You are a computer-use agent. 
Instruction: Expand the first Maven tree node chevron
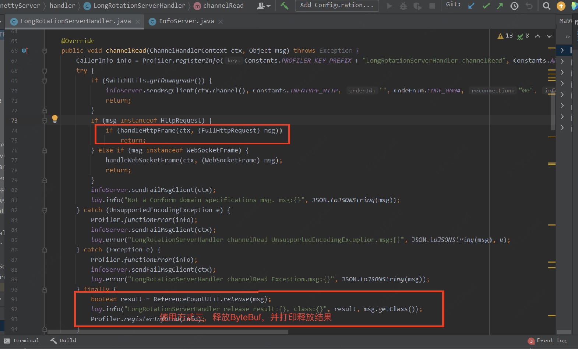point(562,50)
